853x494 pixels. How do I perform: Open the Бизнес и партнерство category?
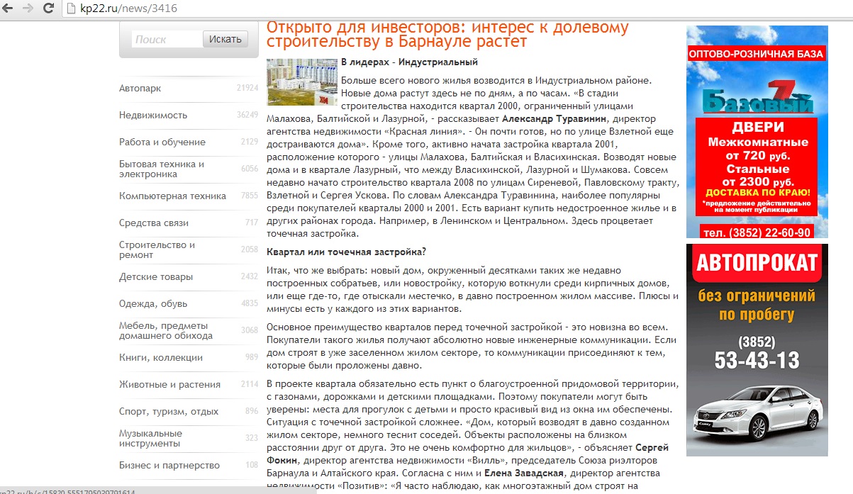pos(169,465)
